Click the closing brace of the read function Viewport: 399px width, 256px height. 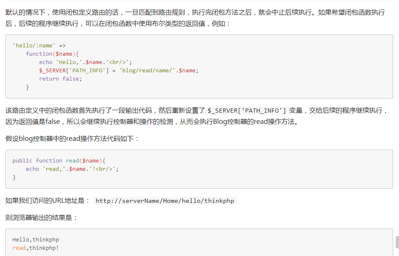14,177
